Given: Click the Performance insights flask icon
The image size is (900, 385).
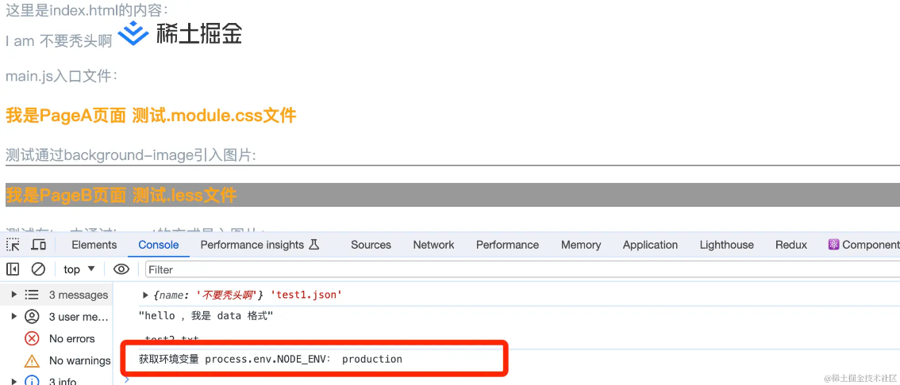Looking at the screenshot, I should 314,245.
